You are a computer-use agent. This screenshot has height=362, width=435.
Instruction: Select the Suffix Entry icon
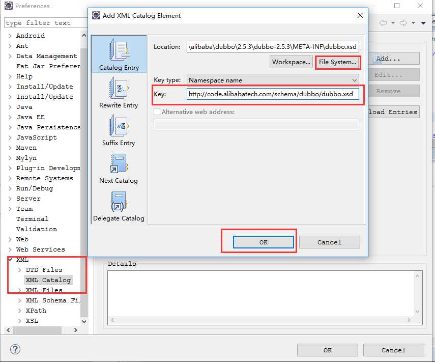point(119,125)
